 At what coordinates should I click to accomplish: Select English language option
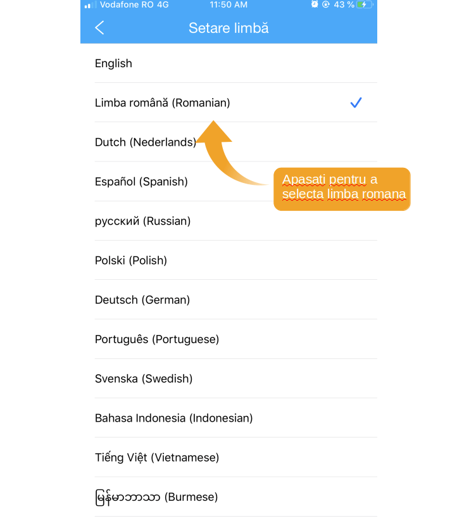point(228,63)
